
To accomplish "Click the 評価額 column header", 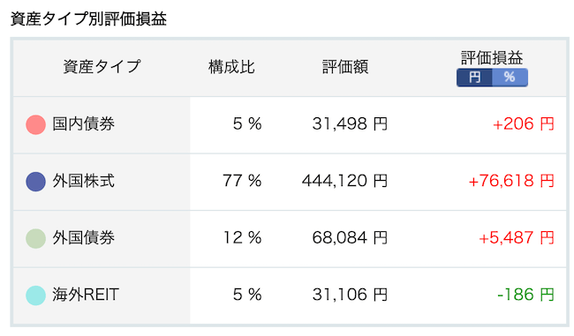I will click(x=345, y=67).
